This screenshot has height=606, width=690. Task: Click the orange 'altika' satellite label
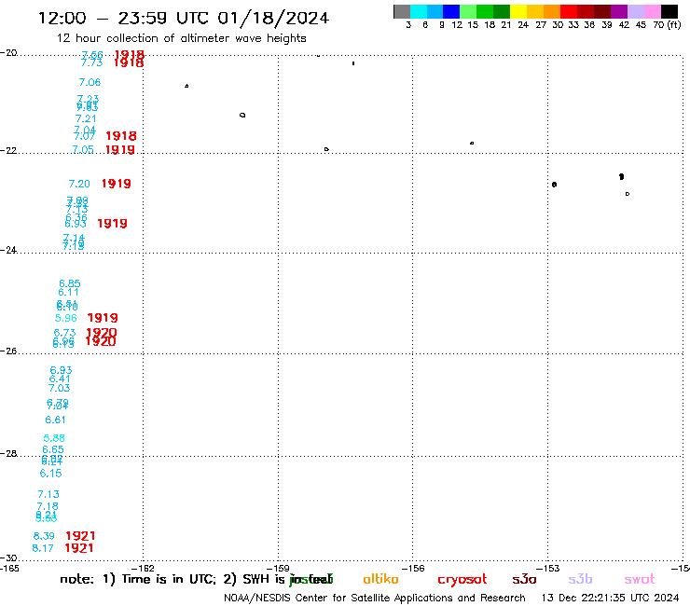click(380, 579)
